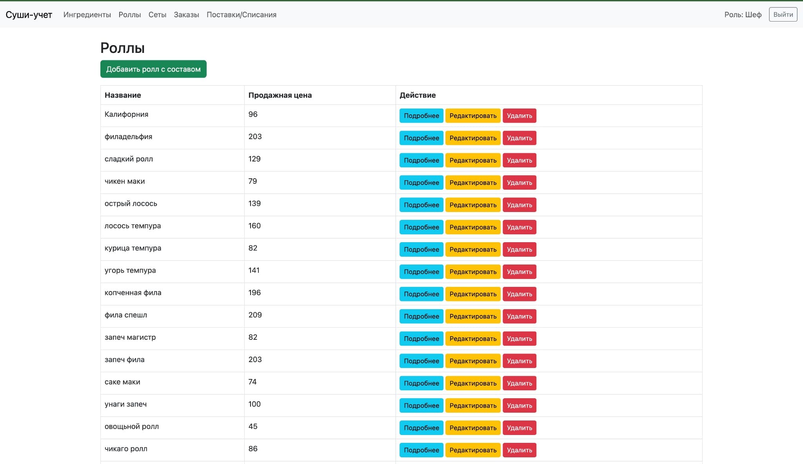Click Удалить for саке маки
The width and height of the screenshot is (803, 464).
(520, 383)
